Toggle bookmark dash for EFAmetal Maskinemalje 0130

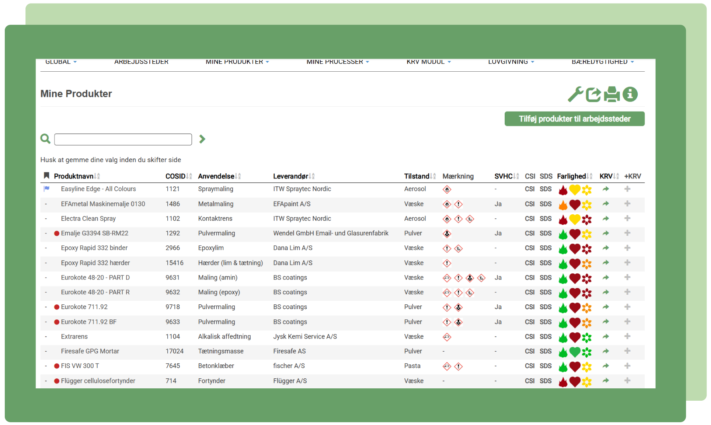point(46,204)
